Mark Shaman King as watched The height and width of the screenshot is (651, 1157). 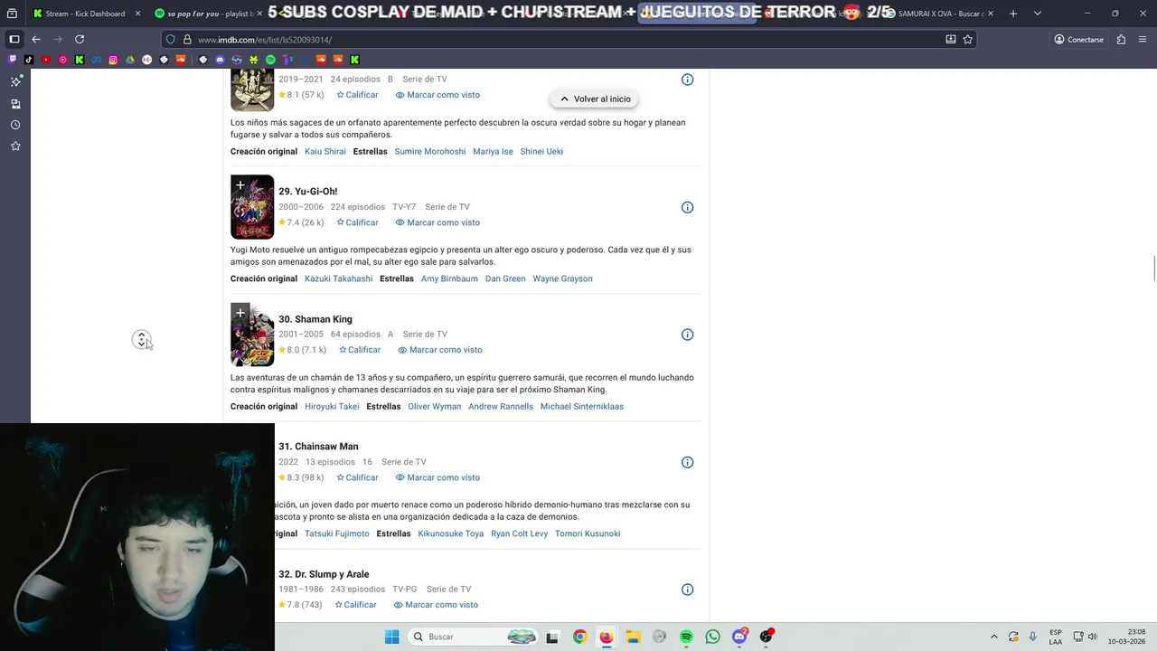pyautogui.click(x=440, y=350)
